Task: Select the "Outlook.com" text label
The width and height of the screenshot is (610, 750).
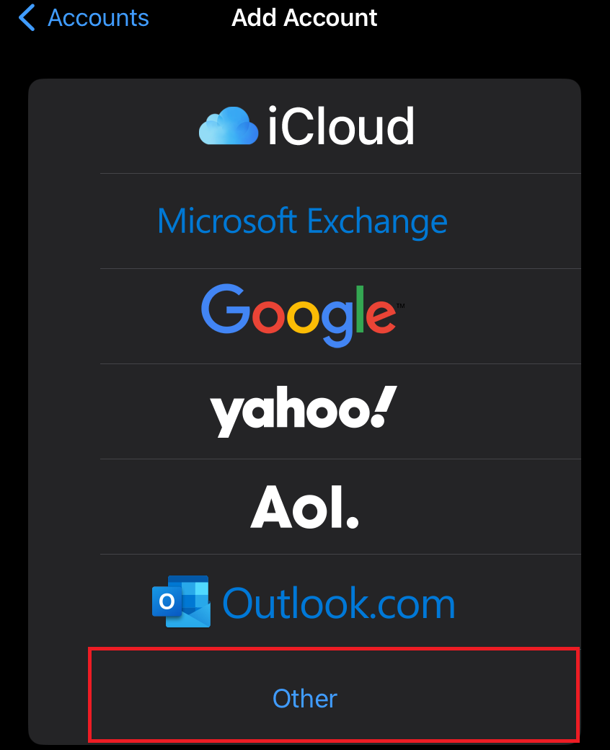Action: (339, 603)
